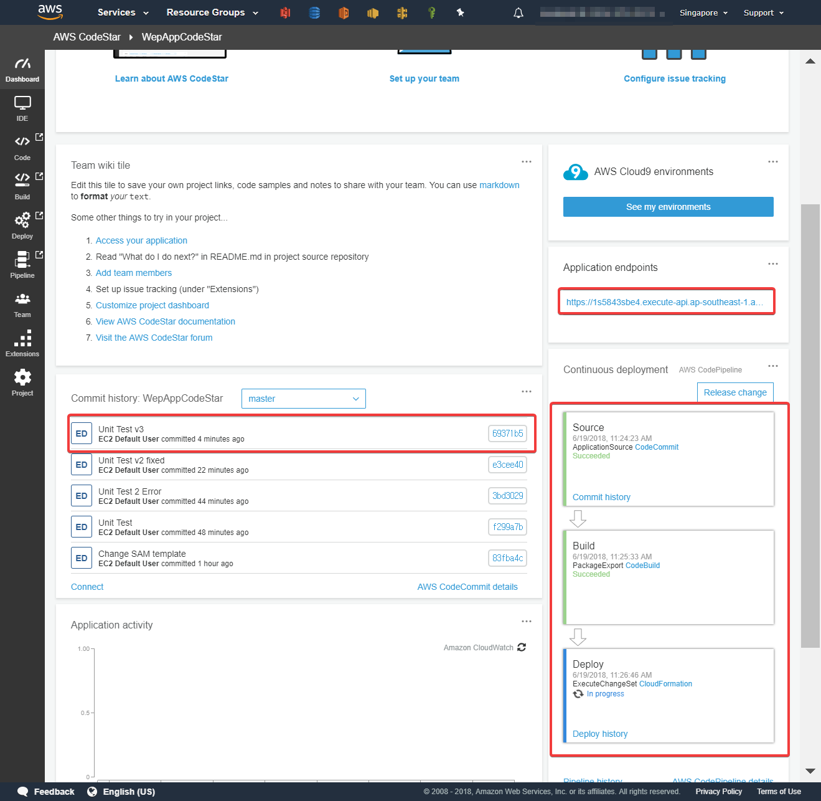The height and width of the screenshot is (801, 821).
Task: Open Continuous deployment tile options menu
Action: click(x=773, y=366)
